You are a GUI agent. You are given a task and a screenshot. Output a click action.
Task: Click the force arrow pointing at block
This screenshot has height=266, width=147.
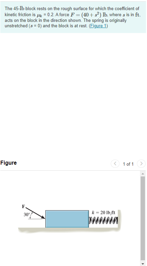point(35,213)
